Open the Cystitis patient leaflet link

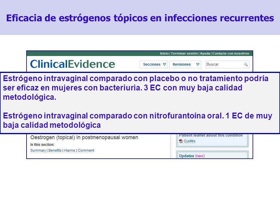tap(190, 141)
